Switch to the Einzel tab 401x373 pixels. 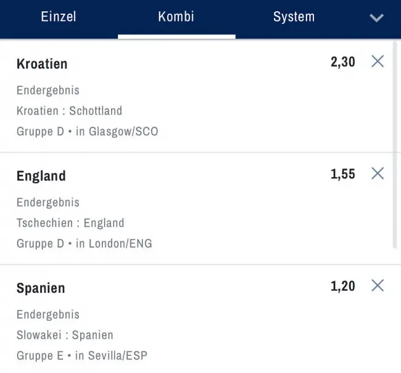[59, 17]
